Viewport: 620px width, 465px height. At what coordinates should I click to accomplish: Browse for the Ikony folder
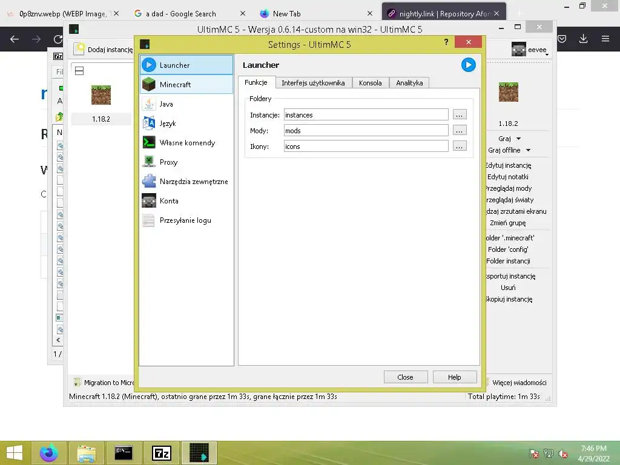pyautogui.click(x=460, y=147)
